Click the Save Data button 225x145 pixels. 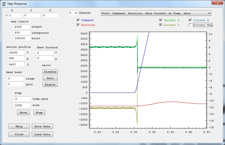[x=42, y=126]
